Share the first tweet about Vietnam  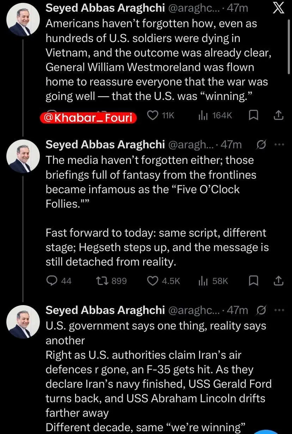[x=279, y=115]
